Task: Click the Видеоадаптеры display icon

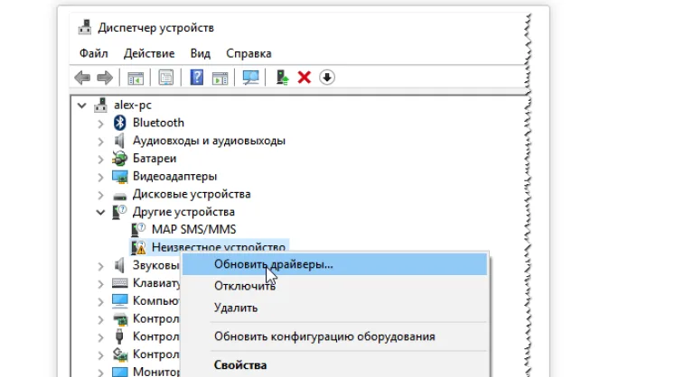Action: coord(119,177)
